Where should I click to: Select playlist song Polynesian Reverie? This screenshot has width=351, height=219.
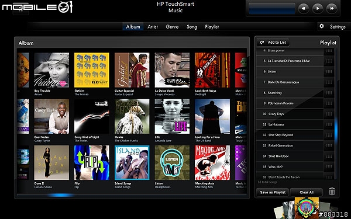[290, 103]
